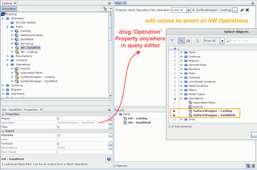Image resolution: width=257 pixels, height=170 pixels.
Task: Apply the filter with the checkmark icon
Action: 242,10
